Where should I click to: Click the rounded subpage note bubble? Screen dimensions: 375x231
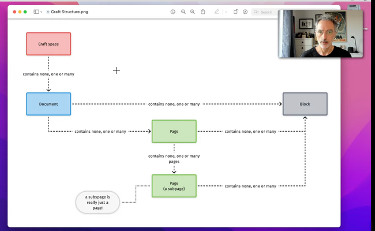tap(97, 202)
